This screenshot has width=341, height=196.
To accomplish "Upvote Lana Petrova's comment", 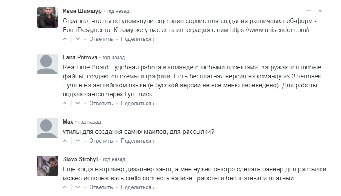I will [65, 104].
